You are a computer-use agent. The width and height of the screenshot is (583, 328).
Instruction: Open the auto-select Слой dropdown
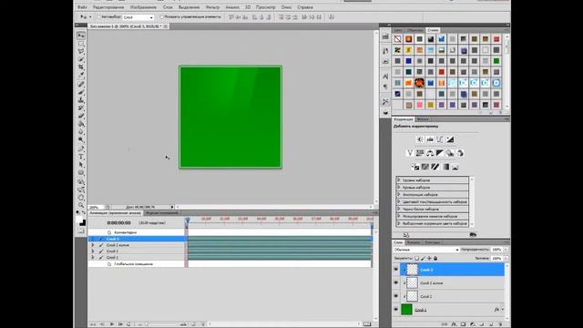pyautogui.click(x=138, y=17)
